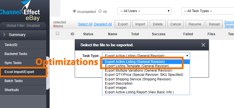Pick Export Images from the list

pyautogui.click(x=116, y=88)
